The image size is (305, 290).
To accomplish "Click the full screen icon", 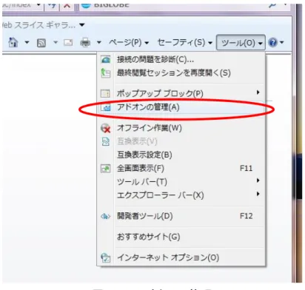I will pos(106,169).
